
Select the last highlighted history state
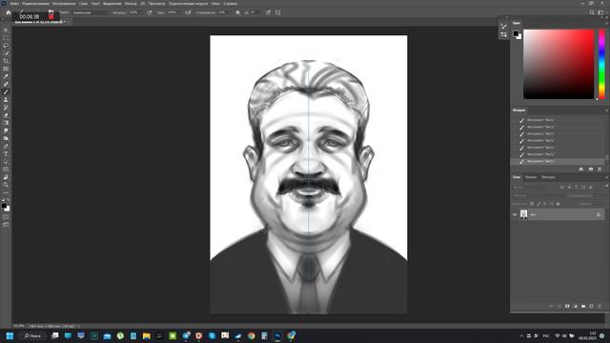point(558,161)
